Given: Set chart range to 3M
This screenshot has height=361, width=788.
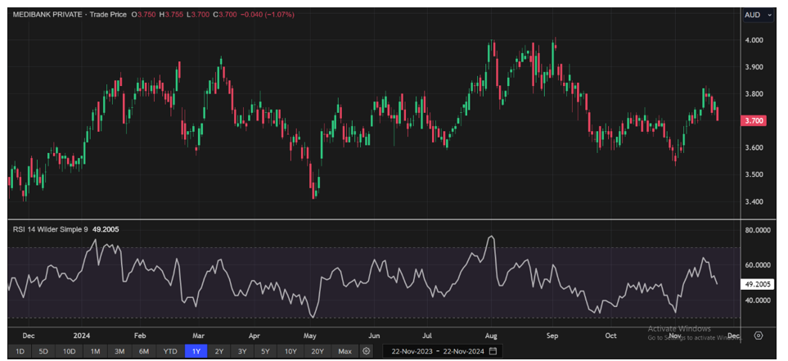Looking at the screenshot, I should pos(119,351).
